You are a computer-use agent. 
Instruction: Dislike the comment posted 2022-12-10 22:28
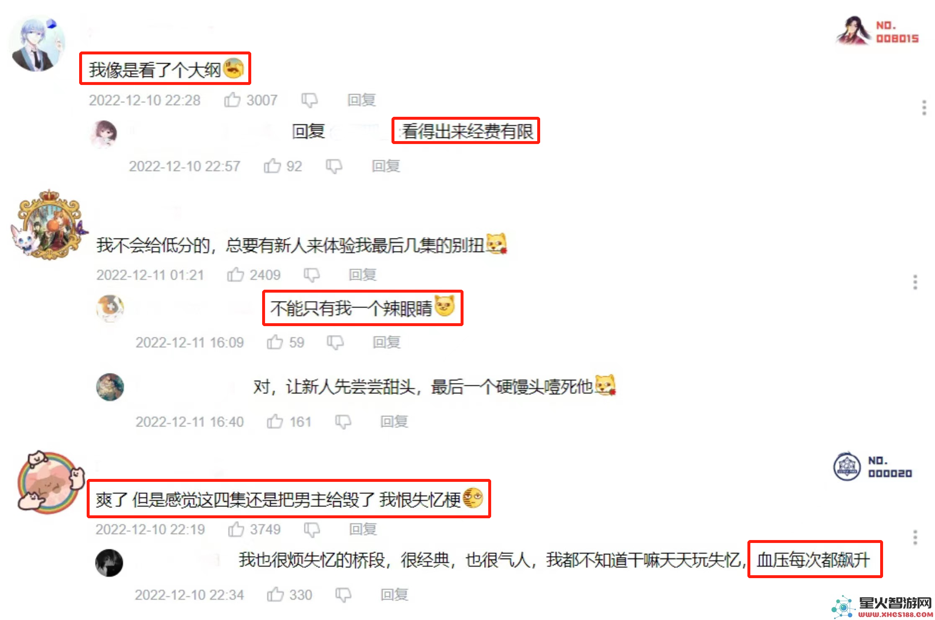pos(310,100)
